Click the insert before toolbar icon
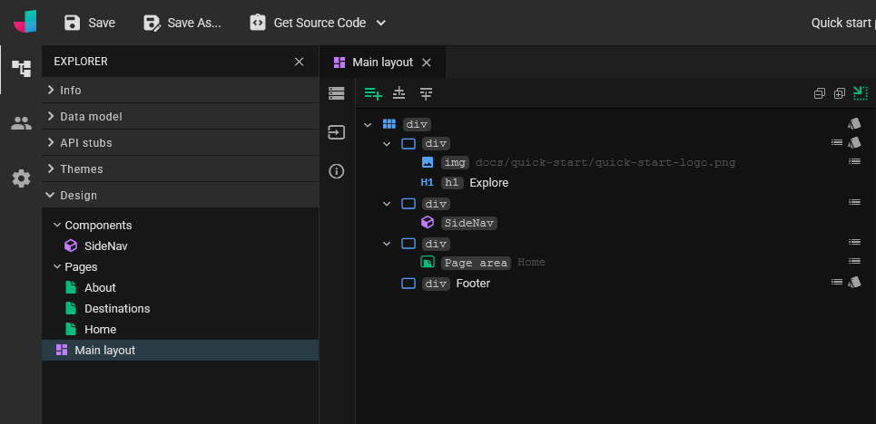876x424 pixels. [399, 93]
